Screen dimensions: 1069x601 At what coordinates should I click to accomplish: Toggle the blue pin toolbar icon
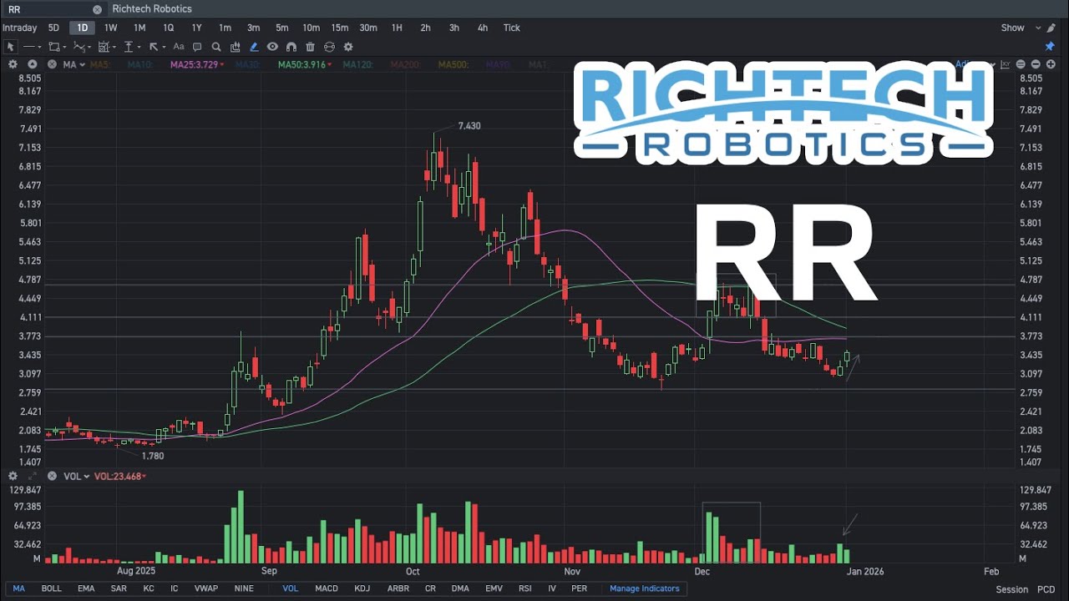click(1051, 47)
